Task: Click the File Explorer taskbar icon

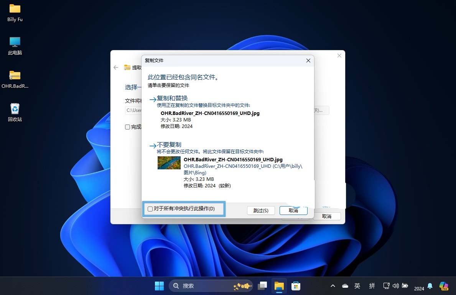Action: click(x=279, y=285)
